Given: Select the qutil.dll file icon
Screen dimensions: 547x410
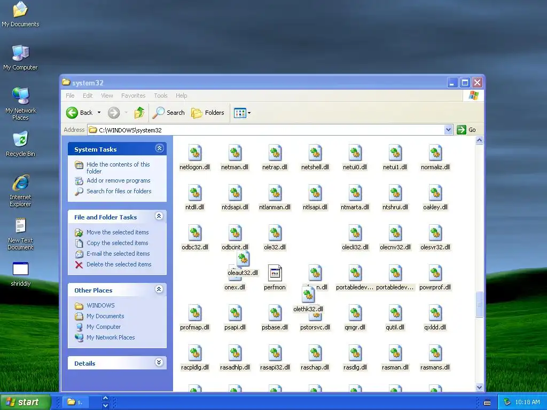Looking at the screenshot, I should click(x=395, y=314).
